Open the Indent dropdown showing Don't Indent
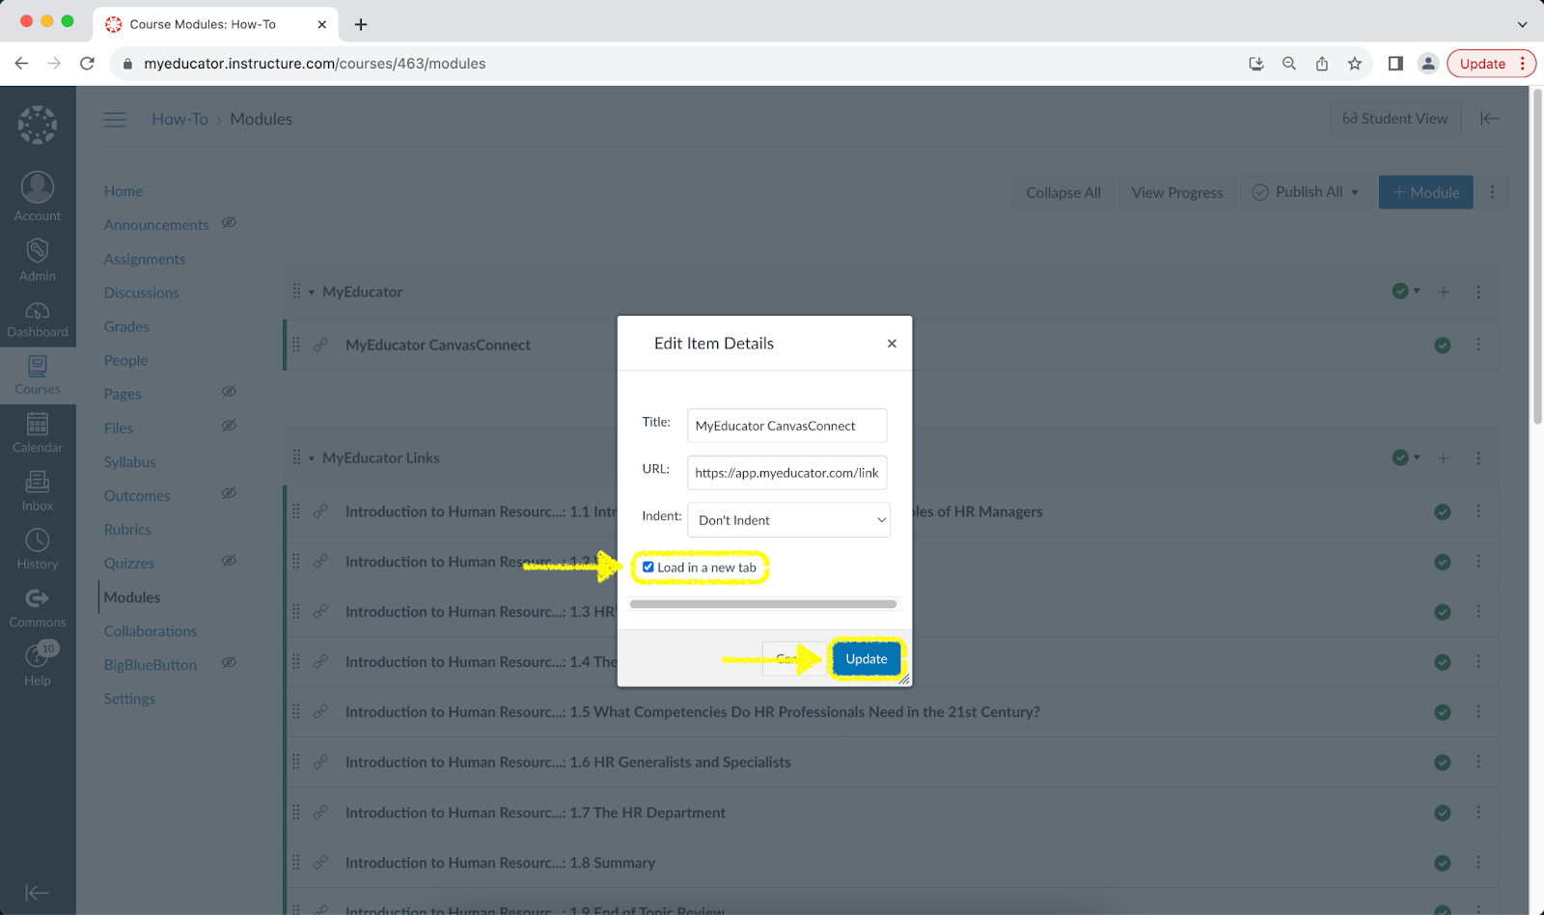 (x=788, y=520)
